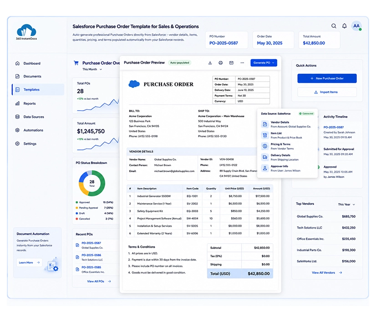Expand the This Month period dropdown

(92, 69)
